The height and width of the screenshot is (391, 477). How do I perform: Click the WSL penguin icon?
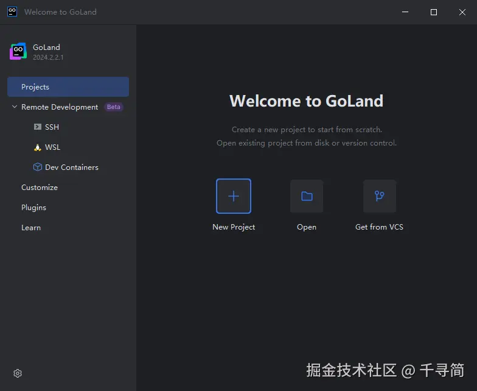(38, 147)
